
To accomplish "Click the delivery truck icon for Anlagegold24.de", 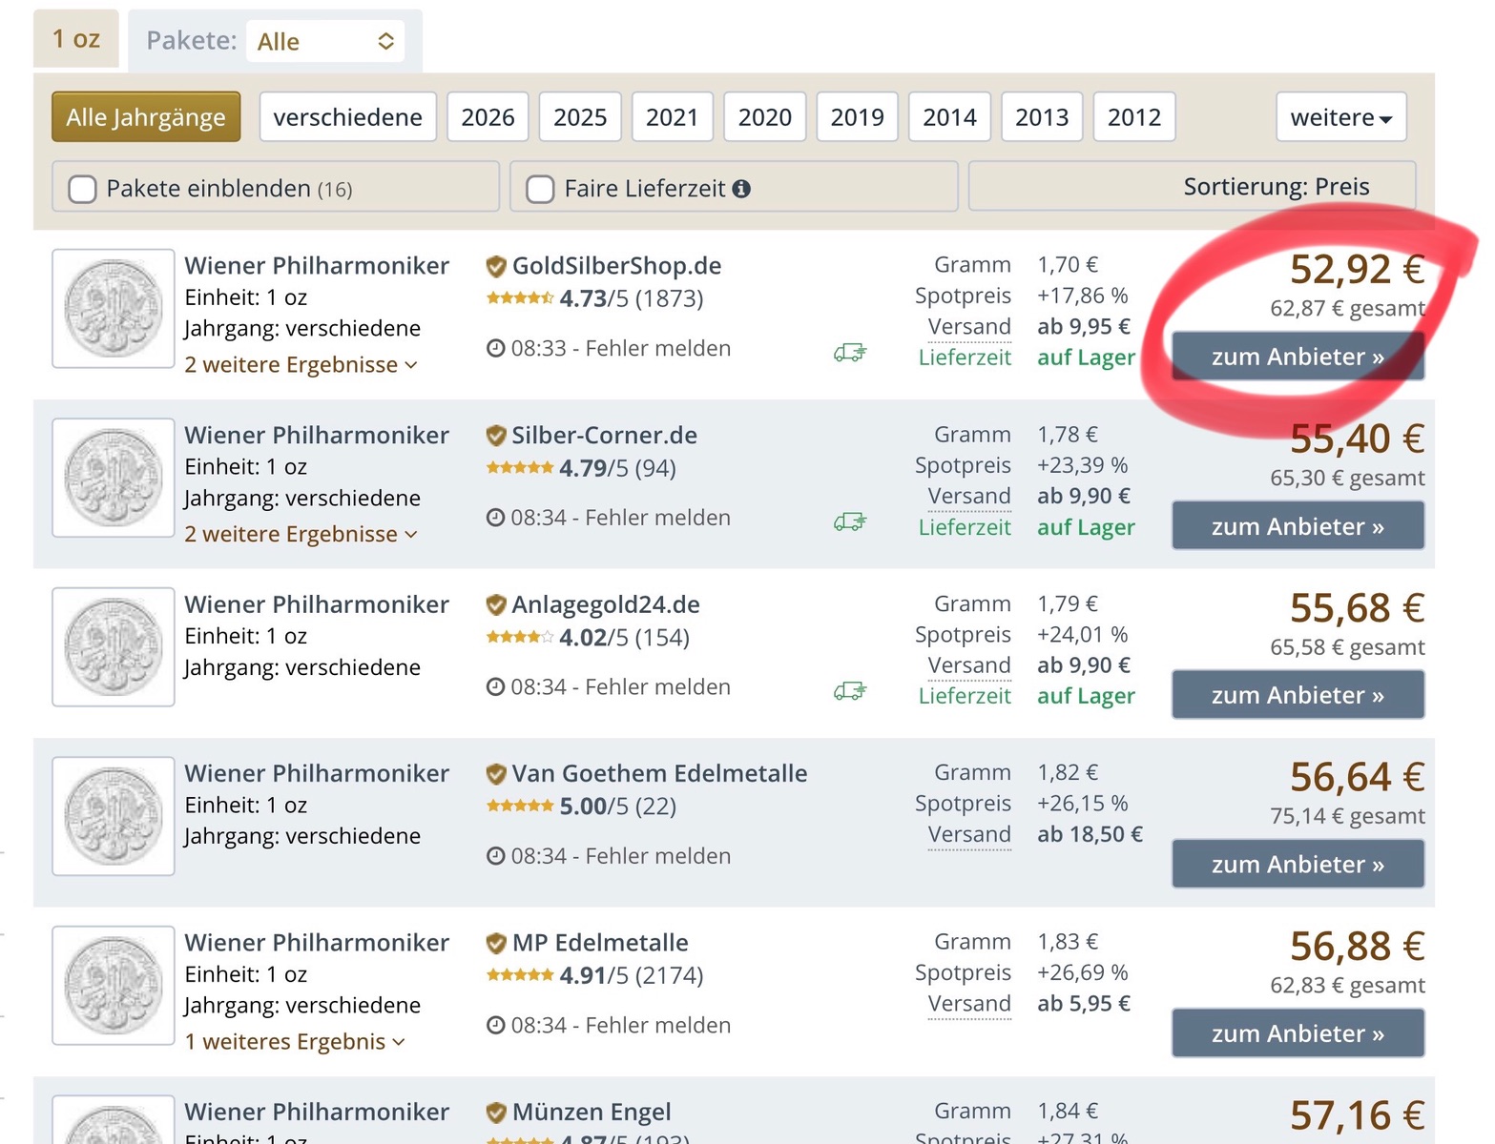I will tap(849, 691).
